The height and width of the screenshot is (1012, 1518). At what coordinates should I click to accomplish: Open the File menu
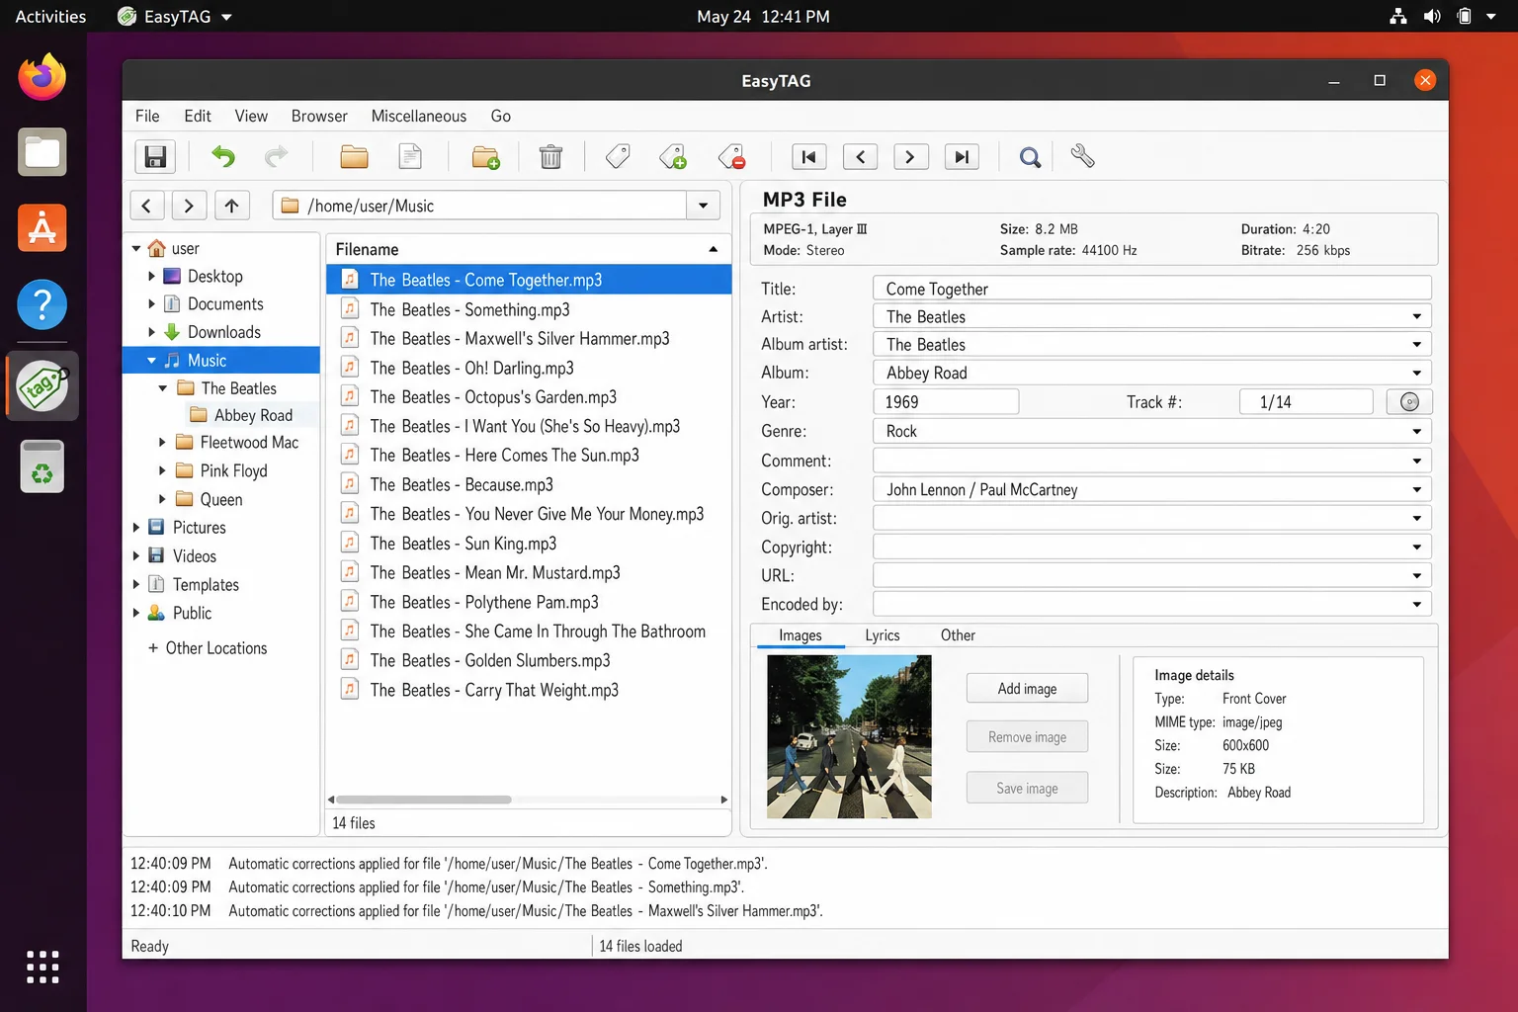[x=147, y=116]
